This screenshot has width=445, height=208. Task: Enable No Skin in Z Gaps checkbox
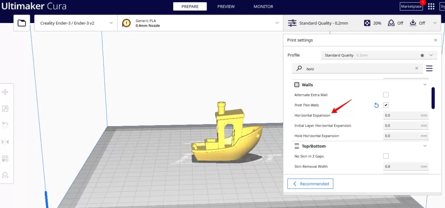pos(386,156)
